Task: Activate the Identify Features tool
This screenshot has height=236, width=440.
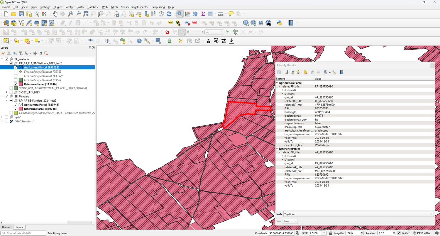Action: coord(180,14)
